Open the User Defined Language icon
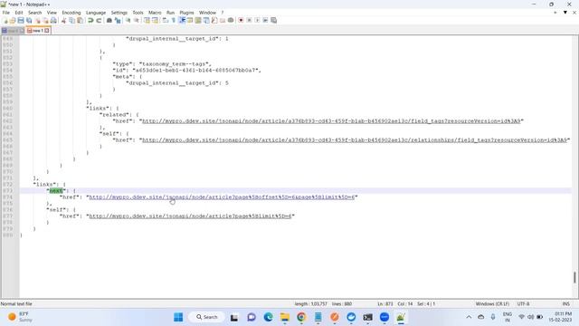The width and height of the screenshot is (579, 326). pyautogui.click(x=190, y=20)
